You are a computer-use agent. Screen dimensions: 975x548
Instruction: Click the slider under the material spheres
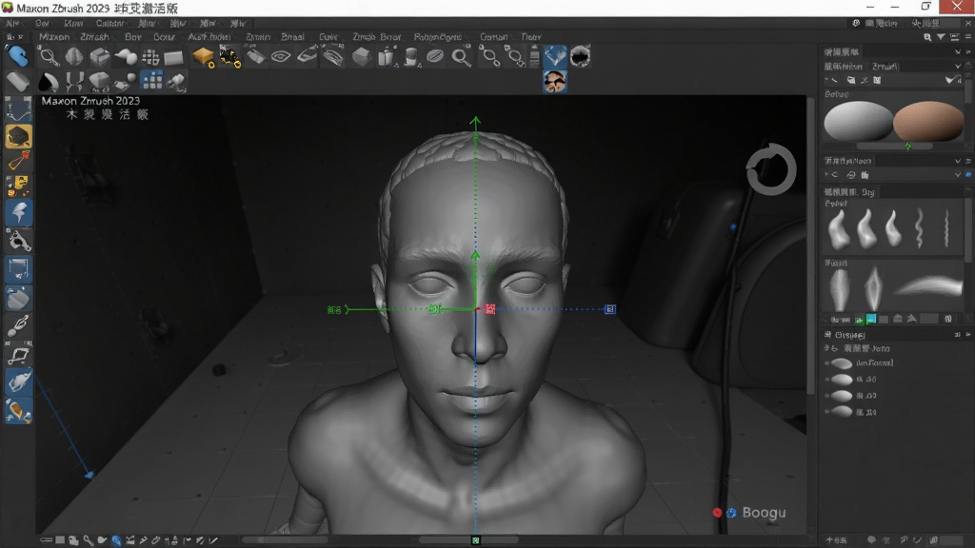[x=894, y=146]
